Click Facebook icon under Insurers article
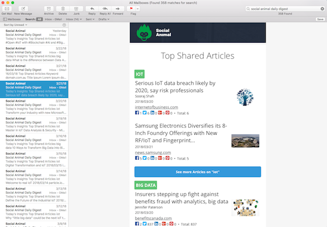The width and height of the screenshot is (327, 227). tap(137, 223)
